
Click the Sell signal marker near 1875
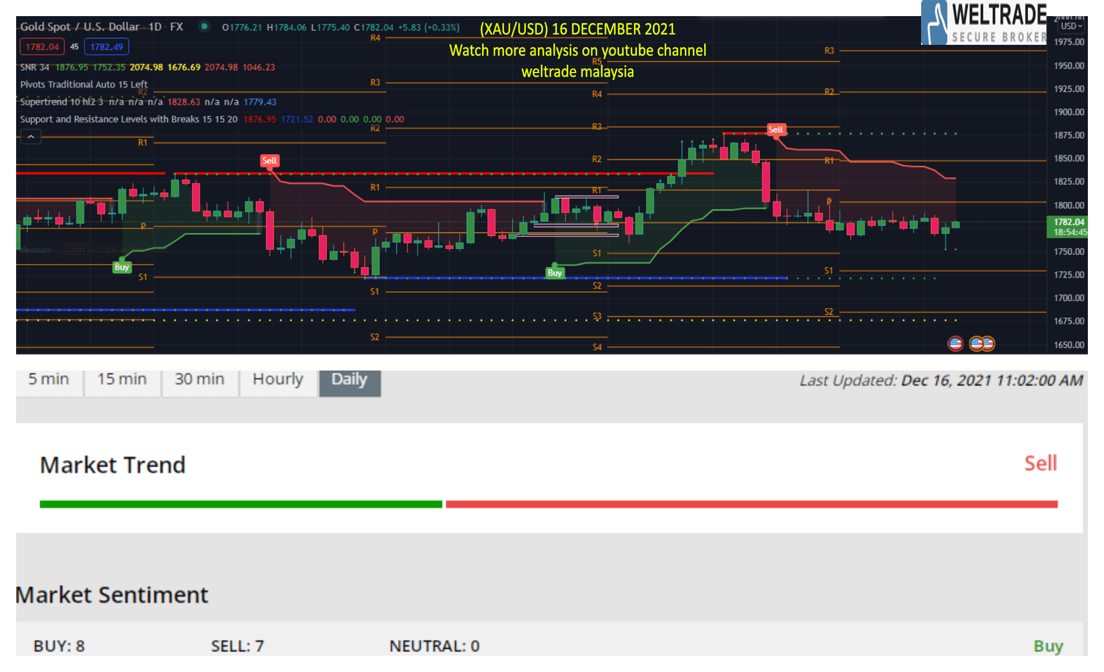(x=776, y=129)
